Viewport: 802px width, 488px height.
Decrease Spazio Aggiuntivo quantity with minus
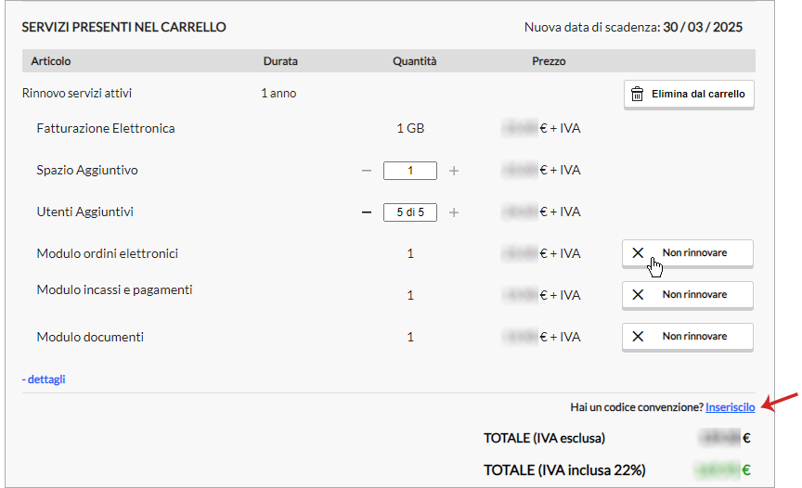click(367, 171)
